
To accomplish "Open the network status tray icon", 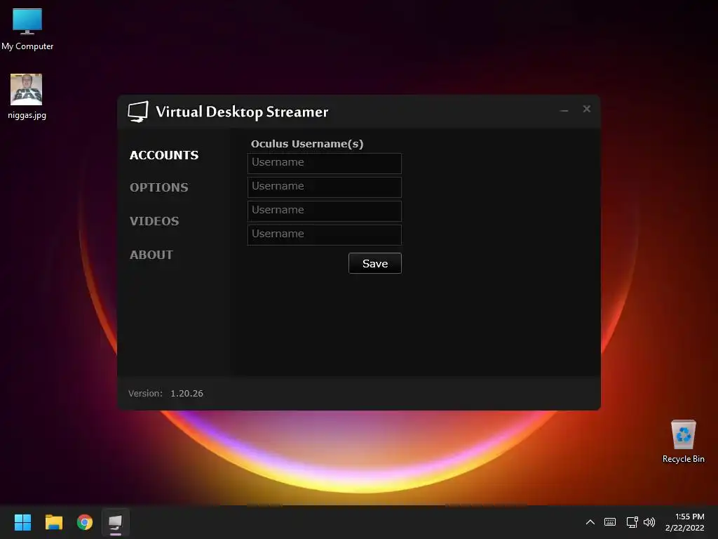I will (x=632, y=522).
